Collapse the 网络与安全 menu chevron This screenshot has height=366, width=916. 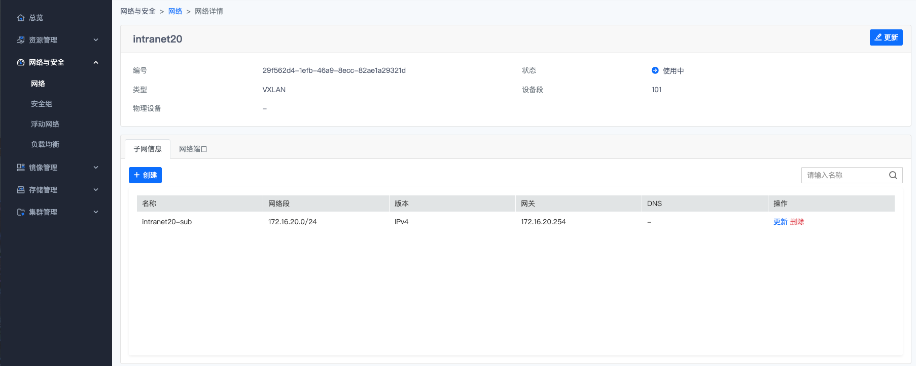96,62
